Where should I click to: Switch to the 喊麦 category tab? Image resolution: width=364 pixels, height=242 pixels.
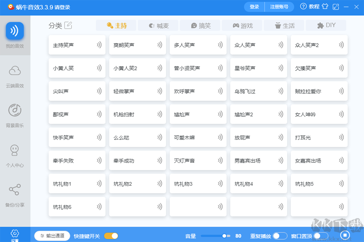point(158,25)
